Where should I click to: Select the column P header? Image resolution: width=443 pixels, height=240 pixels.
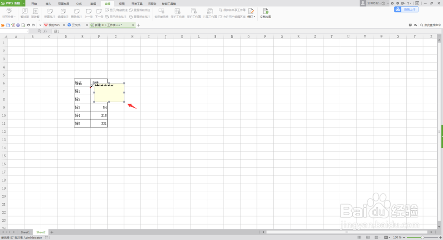[x=265, y=37]
